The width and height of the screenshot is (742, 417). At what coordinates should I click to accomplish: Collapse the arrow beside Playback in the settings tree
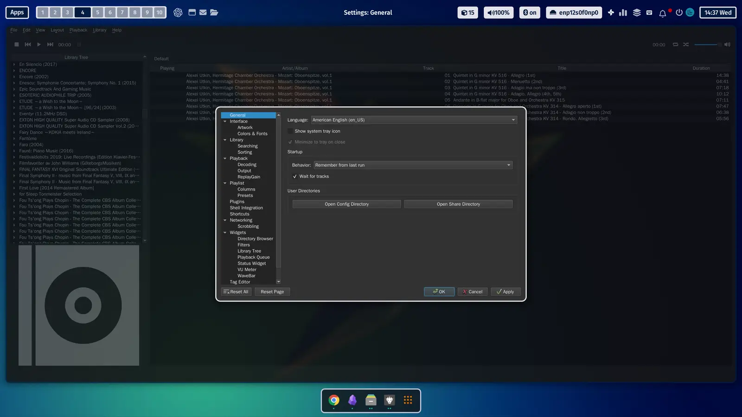pos(225,158)
